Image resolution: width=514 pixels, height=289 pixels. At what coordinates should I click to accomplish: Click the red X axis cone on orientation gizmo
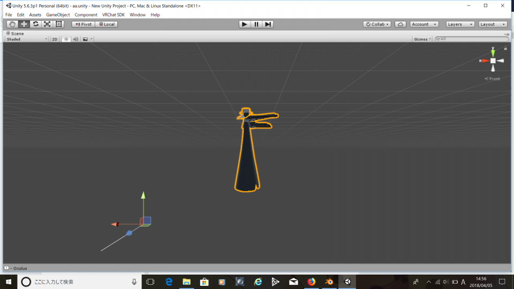(485, 60)
